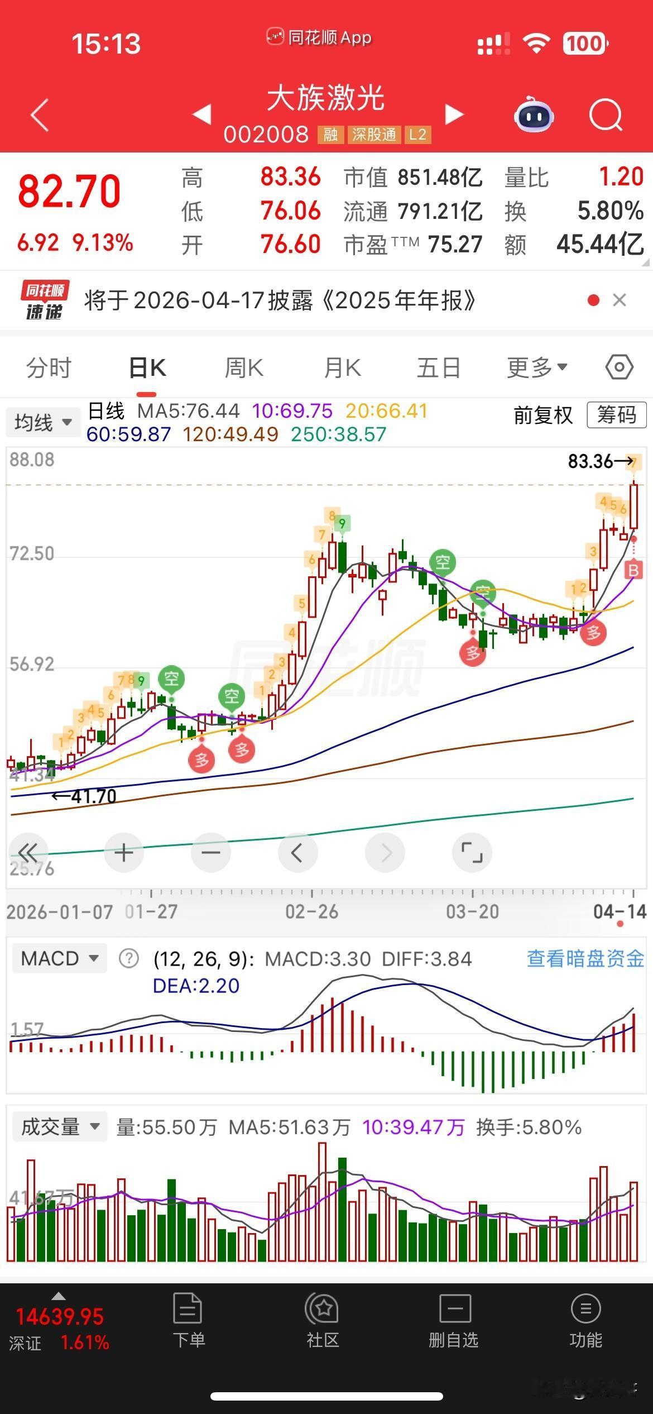Zoom out the K-line chart with minus
The height and width of the screenshot is (1414, 653).
[x=211, y=853]
